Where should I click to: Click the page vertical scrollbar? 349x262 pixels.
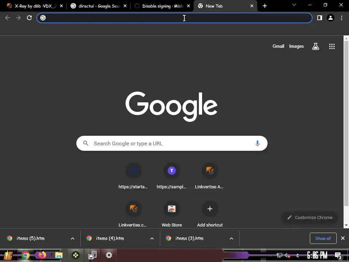[x=346, y=123]
